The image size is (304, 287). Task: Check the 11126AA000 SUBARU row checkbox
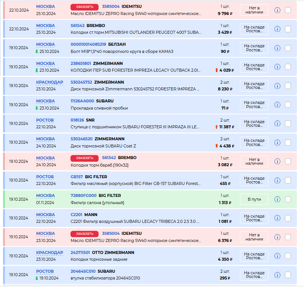point(288,105)
